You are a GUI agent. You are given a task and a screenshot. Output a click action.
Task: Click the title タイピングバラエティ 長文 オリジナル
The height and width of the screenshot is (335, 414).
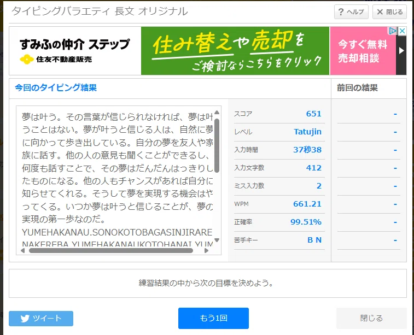coord(100,11)
